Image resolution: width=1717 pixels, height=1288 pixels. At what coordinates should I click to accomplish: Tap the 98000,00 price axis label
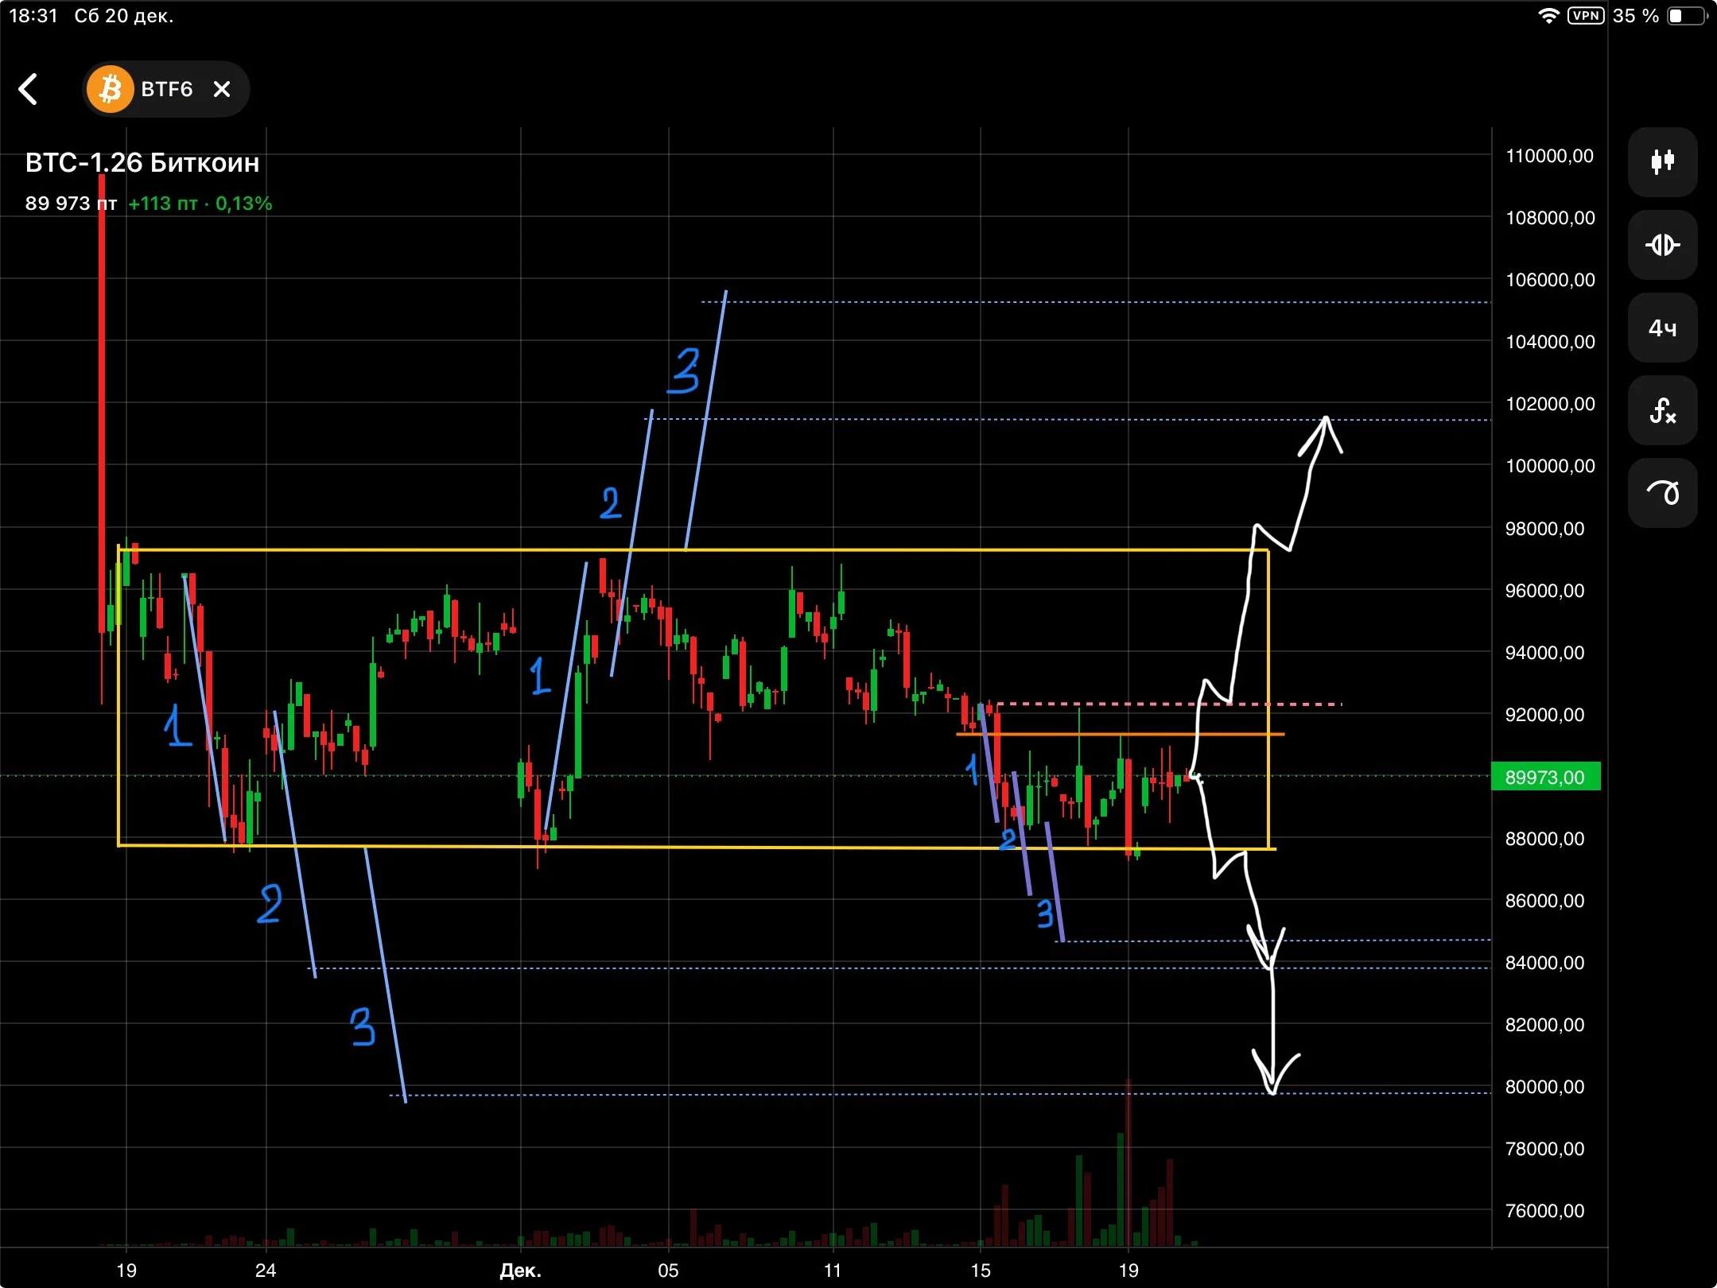tap(1545, 529)
